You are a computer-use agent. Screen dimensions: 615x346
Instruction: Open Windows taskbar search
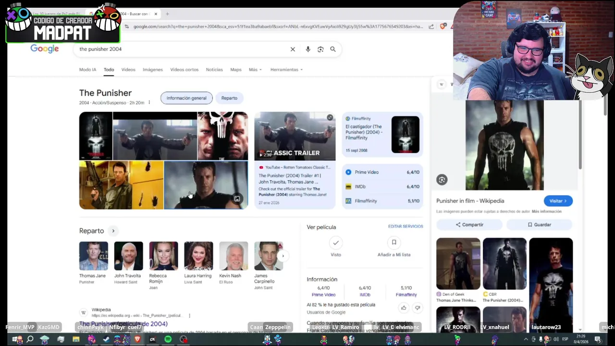30,339
